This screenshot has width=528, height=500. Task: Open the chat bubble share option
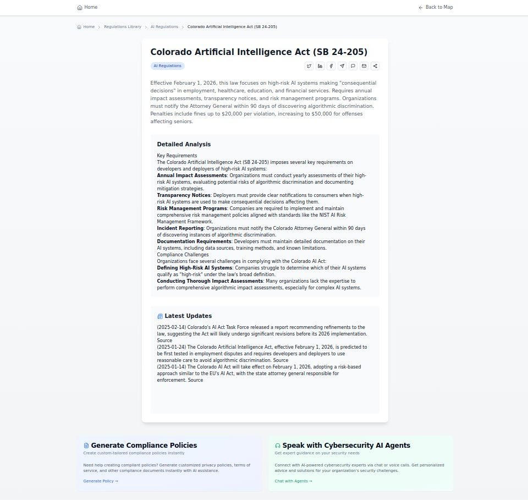353,66
